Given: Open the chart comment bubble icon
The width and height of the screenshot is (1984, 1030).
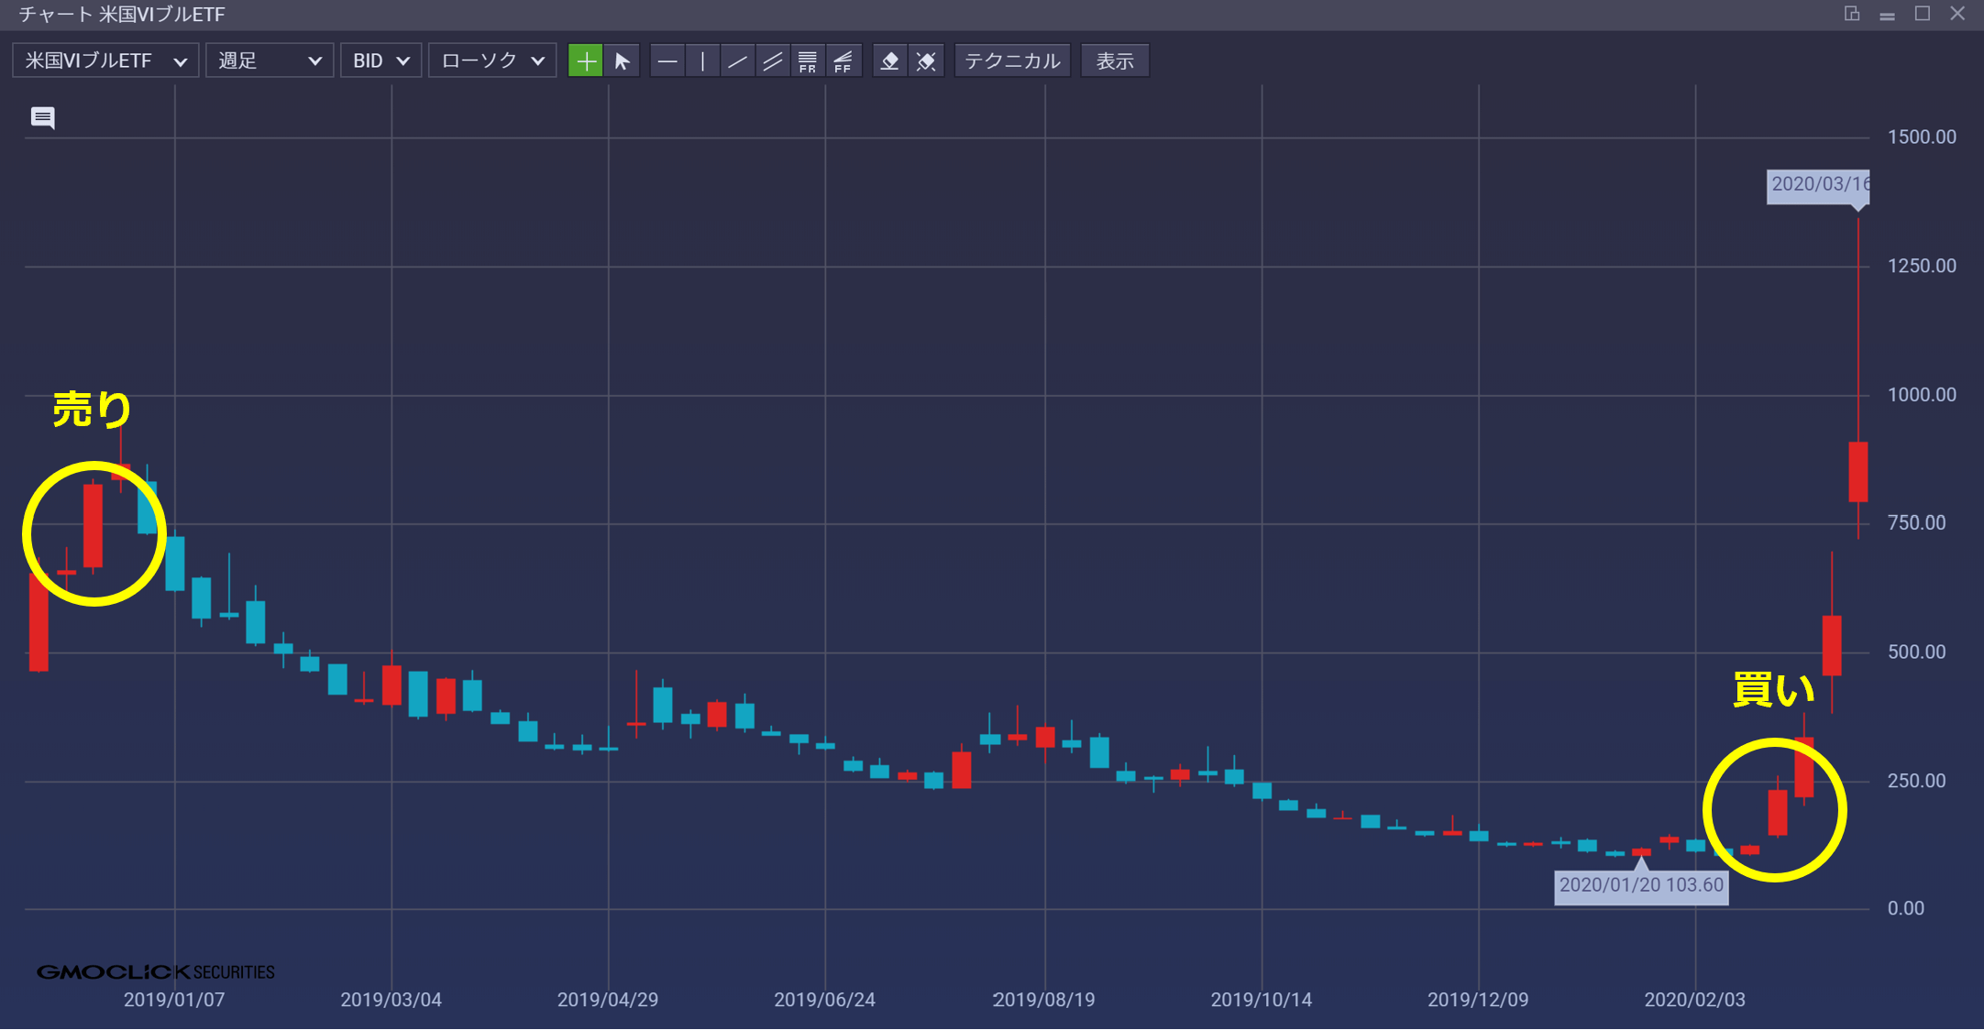Looking at the screenshot, I should click(x=42, y=118).
